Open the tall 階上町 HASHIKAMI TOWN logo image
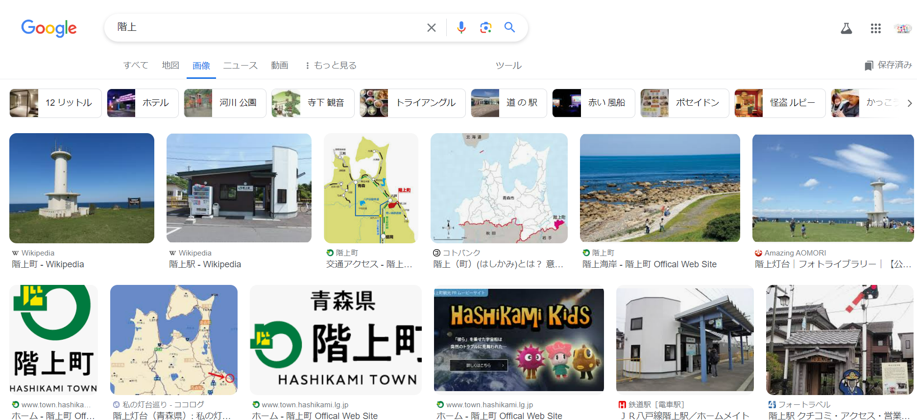 tap(53, 340)
